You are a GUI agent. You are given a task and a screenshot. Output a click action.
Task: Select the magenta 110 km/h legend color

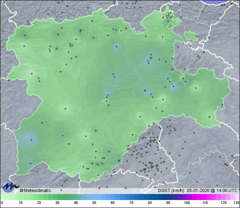point(205,197)
